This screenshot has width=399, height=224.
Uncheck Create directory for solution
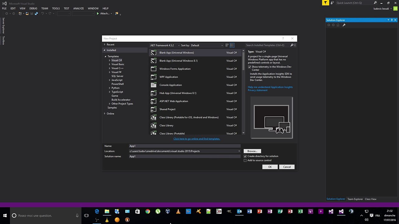pyautogui.click(x=245, y=156)
